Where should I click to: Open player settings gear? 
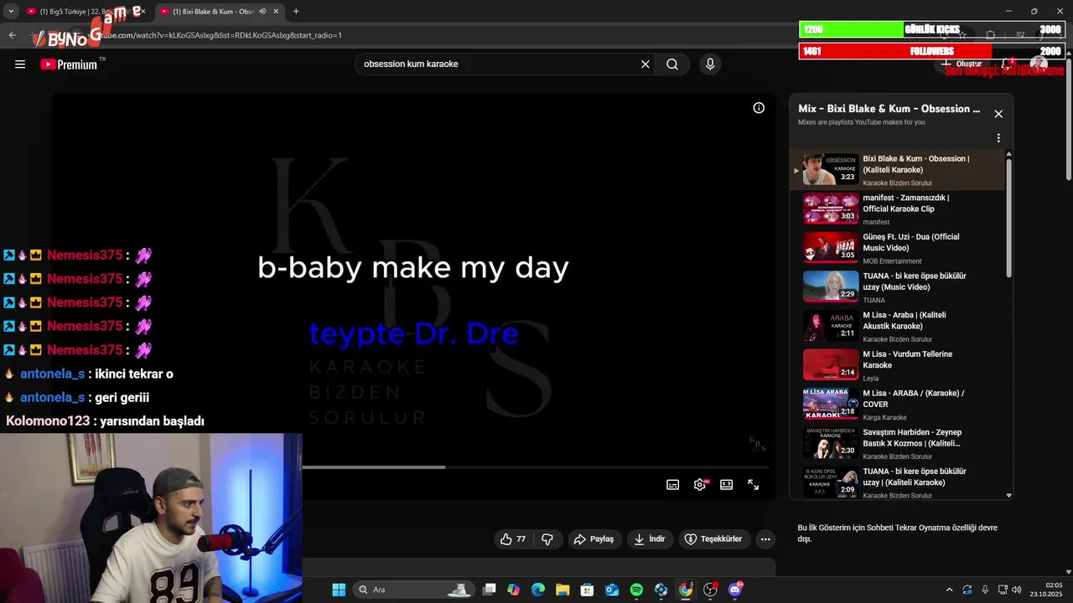pyautogui.click(x=700, y=485)
